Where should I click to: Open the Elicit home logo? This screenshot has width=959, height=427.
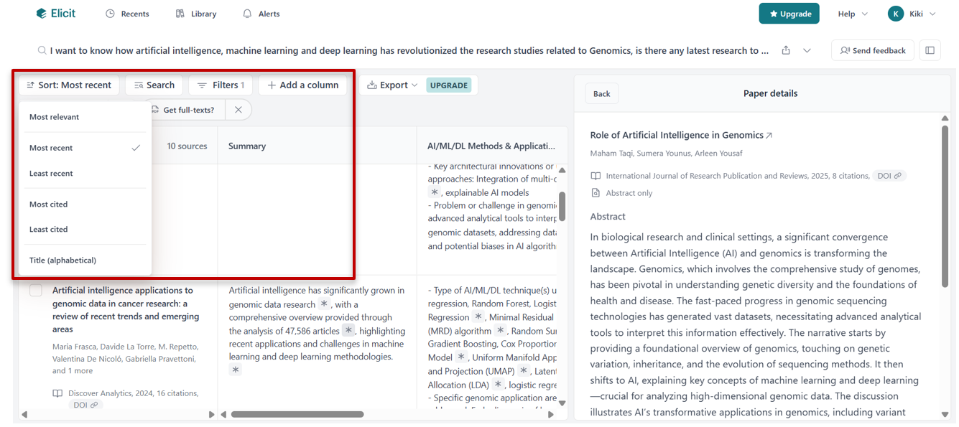pos(55,13)
